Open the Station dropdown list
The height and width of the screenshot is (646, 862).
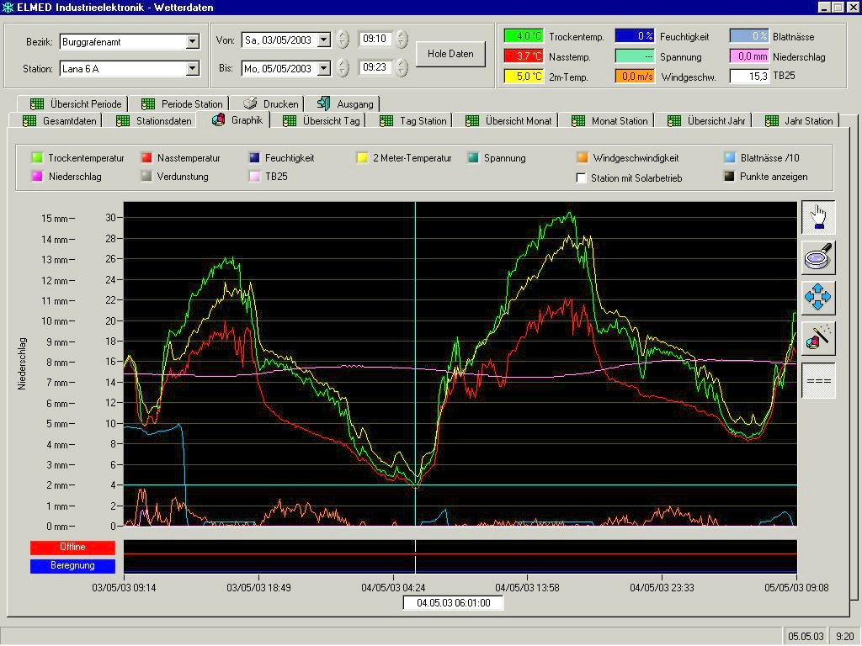(x=192, y=68)
